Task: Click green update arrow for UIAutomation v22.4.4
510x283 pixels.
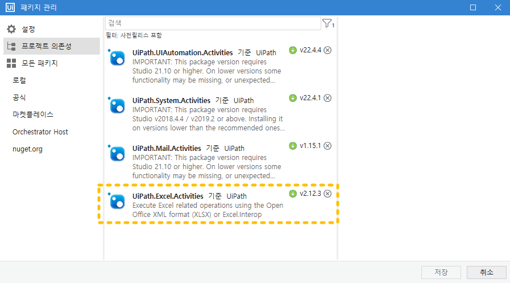Action: coord(293,50)
